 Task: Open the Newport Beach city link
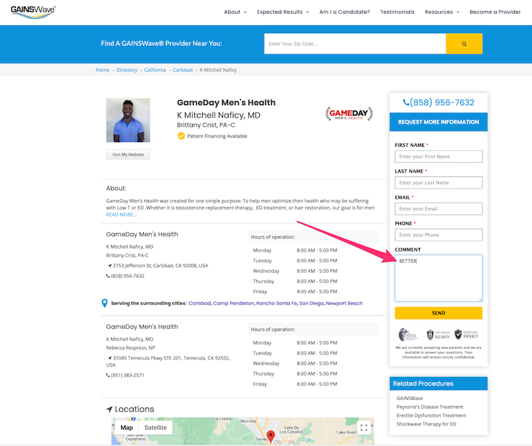point(344,303)
